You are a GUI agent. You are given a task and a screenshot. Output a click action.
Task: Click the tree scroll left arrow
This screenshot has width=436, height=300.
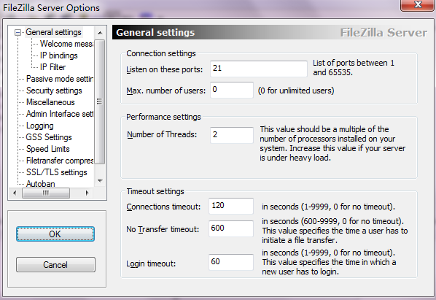(15, 193)
